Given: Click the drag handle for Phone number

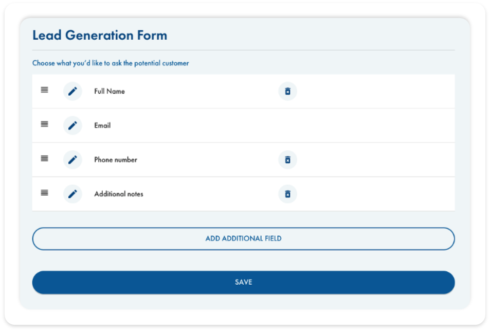Looking at the screenshot, I should point(44,159).
